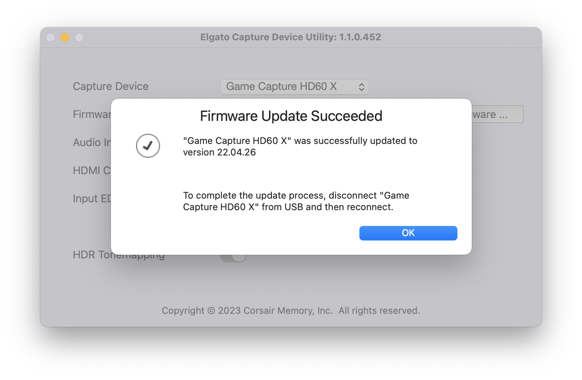Click the partially hidden firmware update button

point(497,114)
